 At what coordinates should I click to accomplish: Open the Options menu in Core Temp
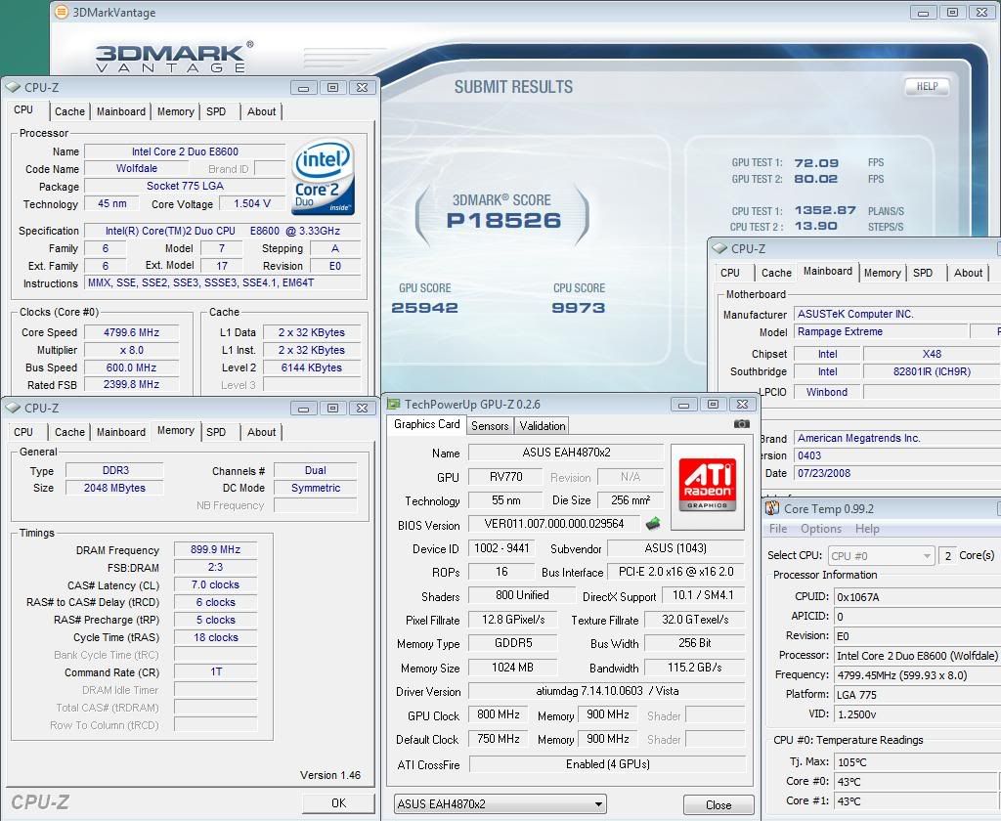[x=820, y=529]
